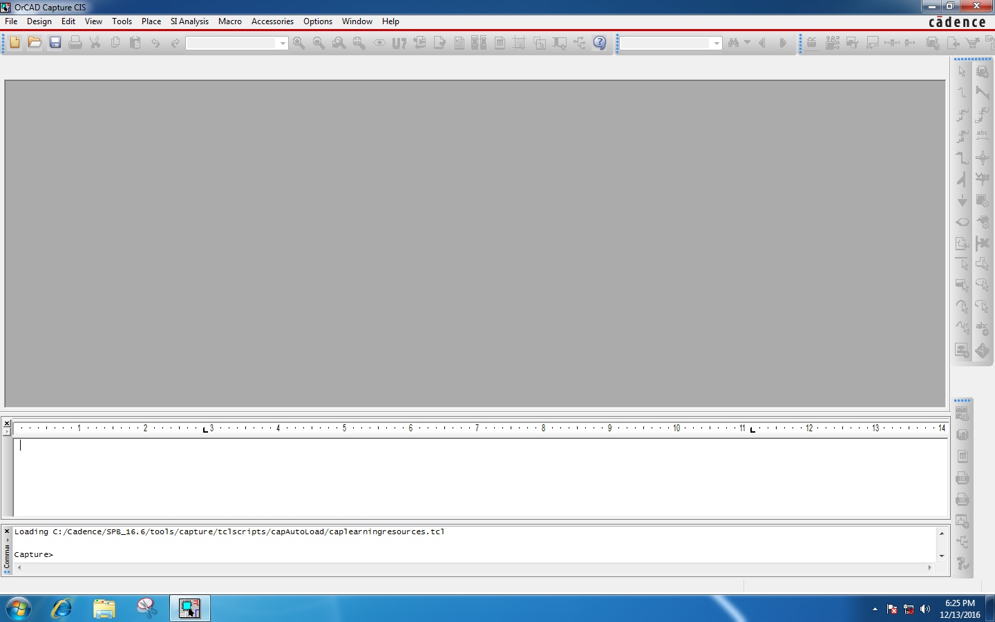The width and height of the screenshot is (995, 622).
Task: Click the Place Part icon in draw palette
Action: (983, 72)
